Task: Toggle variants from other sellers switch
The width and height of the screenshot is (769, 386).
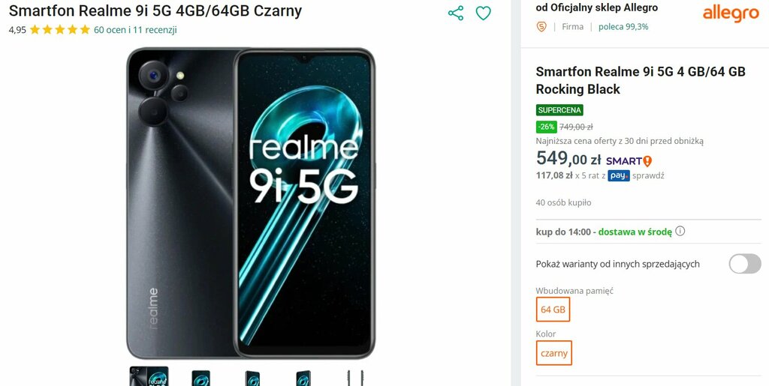Action: [744, 264]
